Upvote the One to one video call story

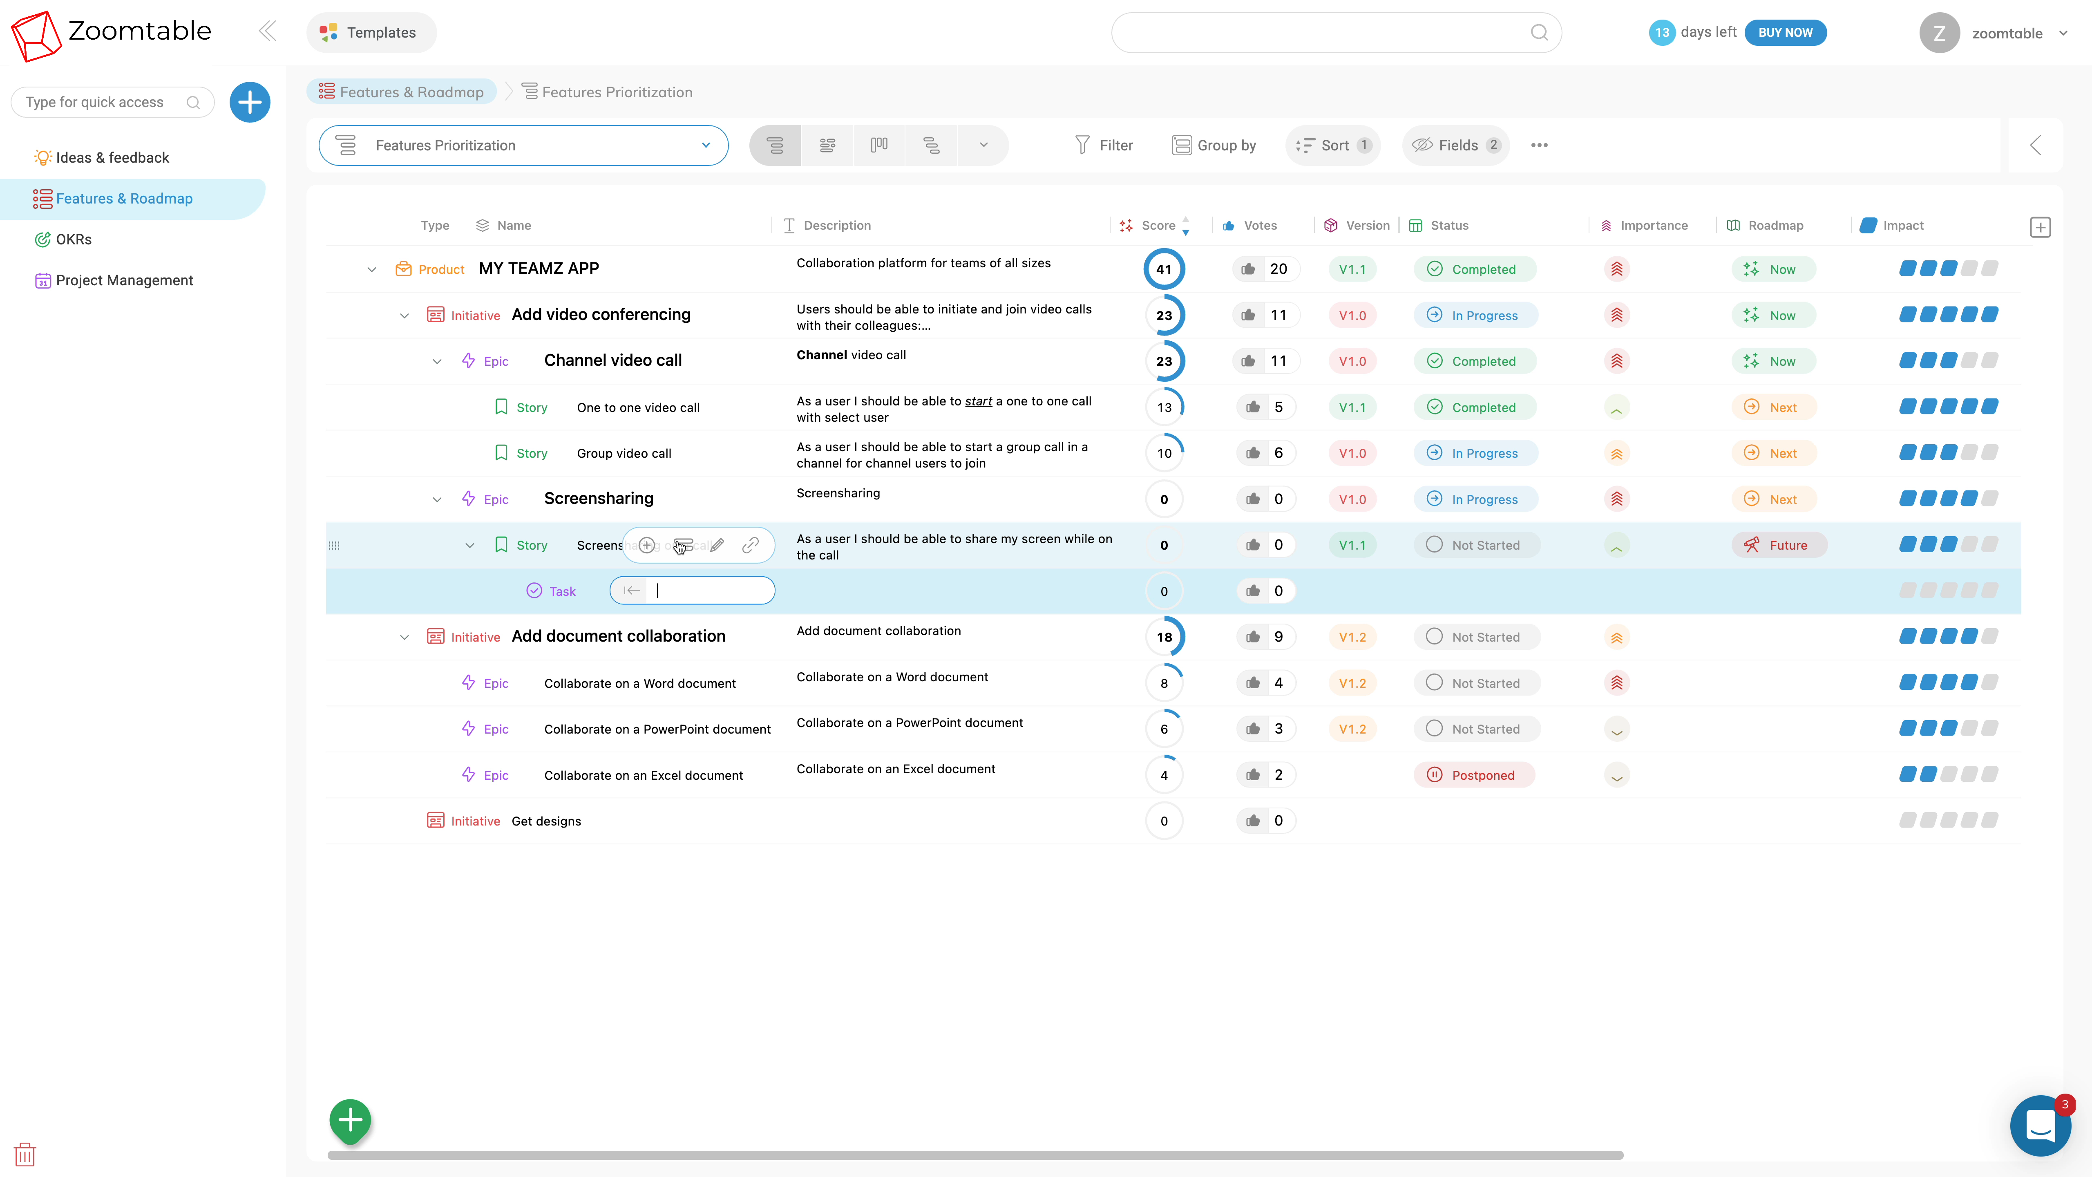tap(1253, 407)
